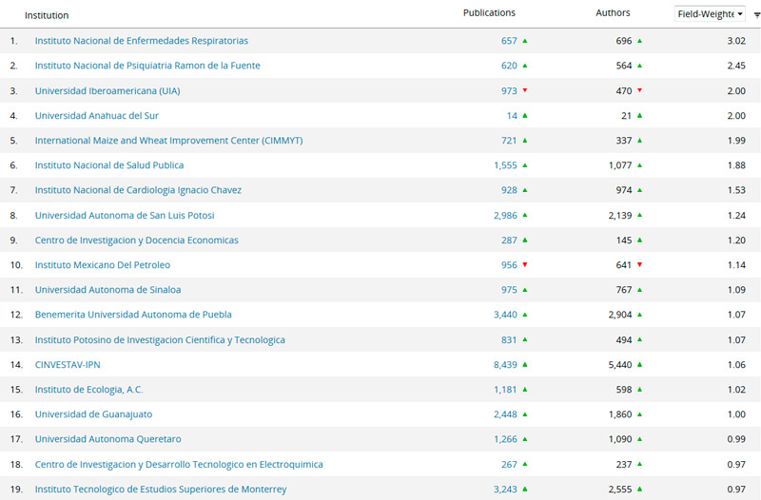
Task: Open Instituto de Ecologia, A.C. link
Action: pos(88,390)
